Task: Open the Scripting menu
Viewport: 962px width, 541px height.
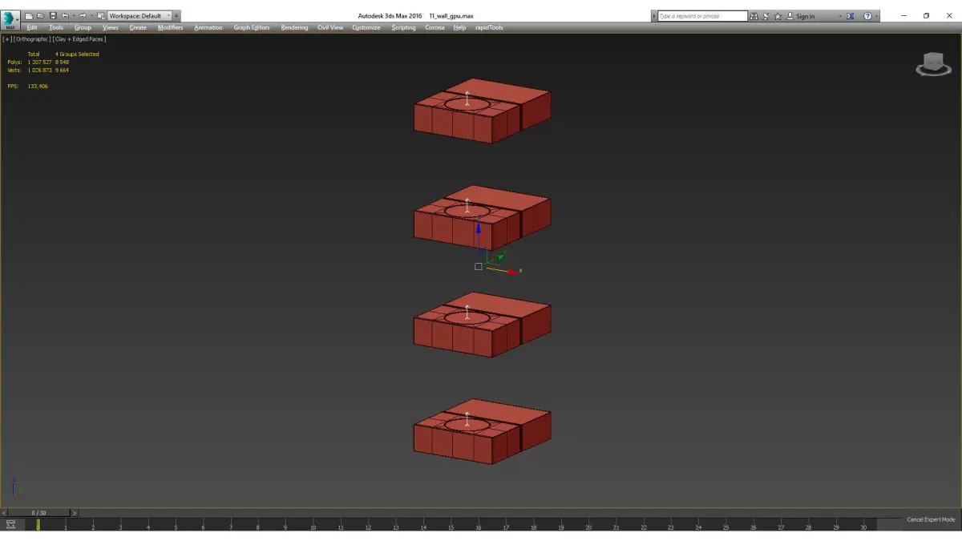Action: point(404,27)
